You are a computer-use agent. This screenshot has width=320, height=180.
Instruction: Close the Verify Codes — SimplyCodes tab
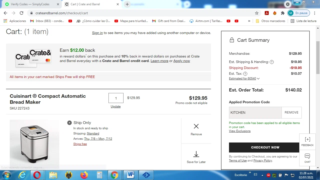(x=58, y=4)
